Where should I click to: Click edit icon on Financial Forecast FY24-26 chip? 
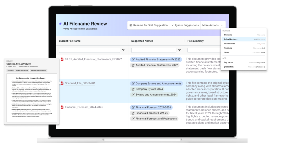(133, 113)
